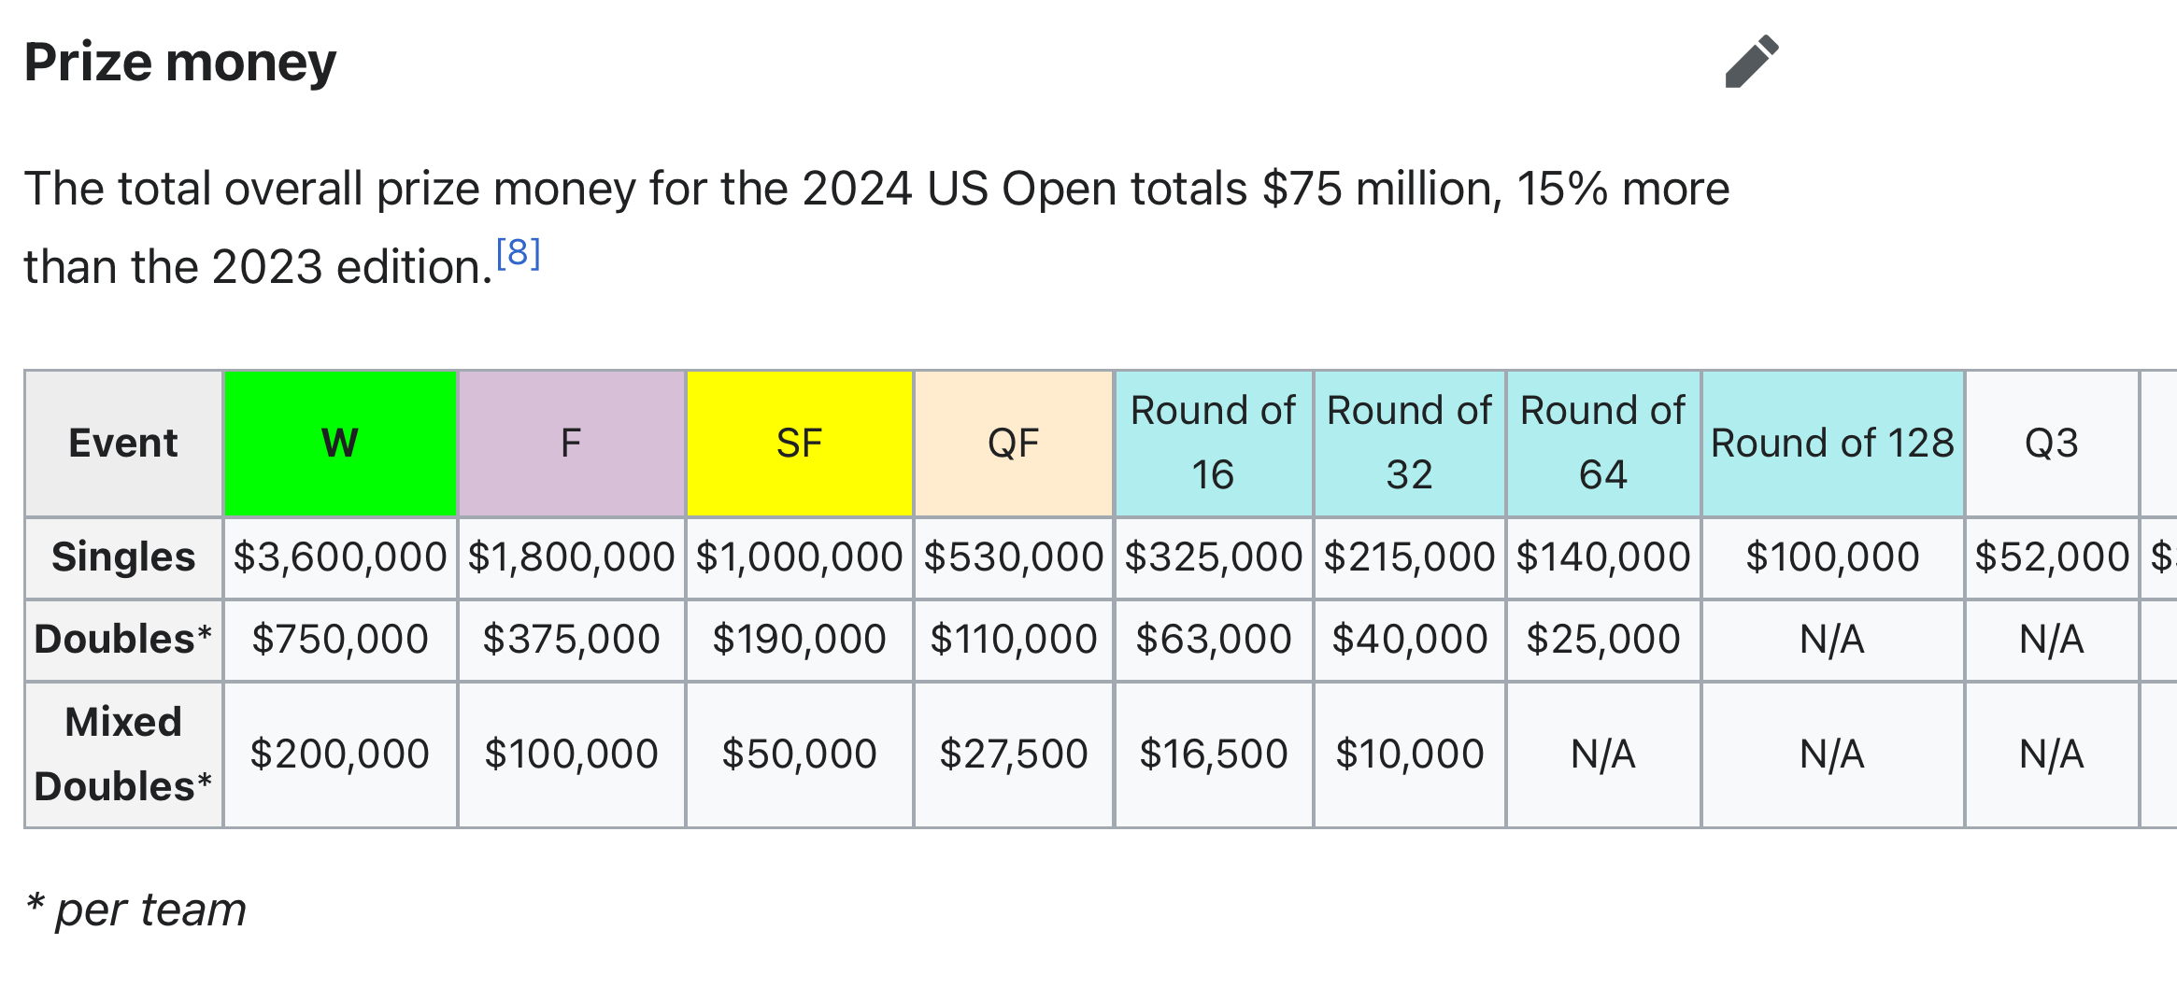Click the pencil edit section icon
This screenshot has width=2177, height=987.
tap(1751, 62)
